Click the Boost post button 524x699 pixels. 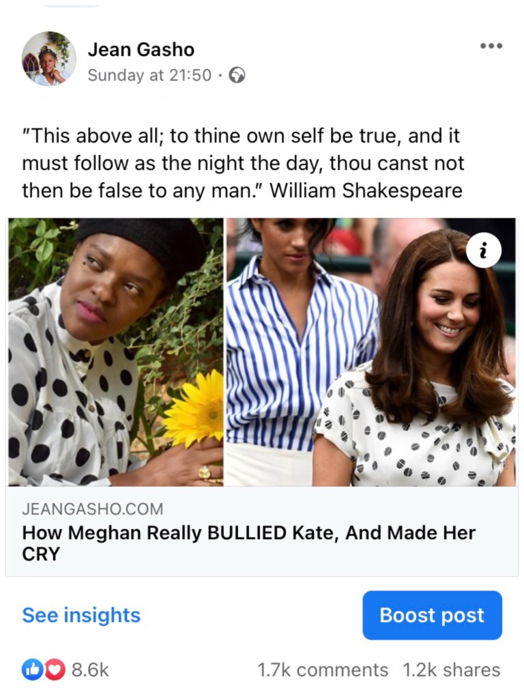[x=432, y=615]
